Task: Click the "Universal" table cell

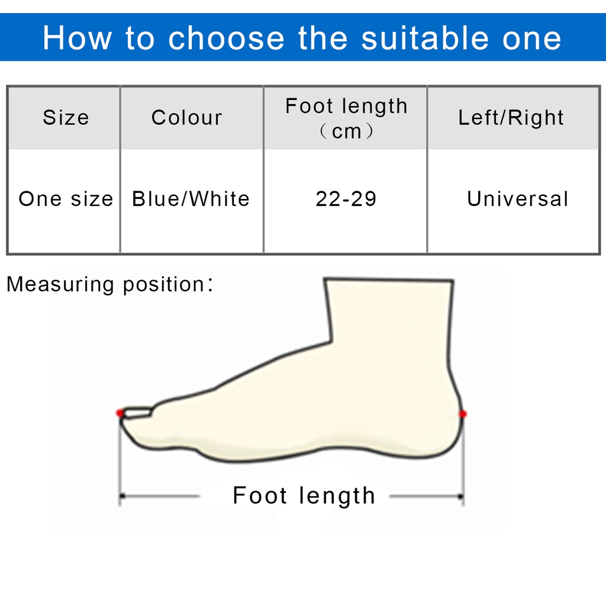Action: [x=517, y=199]
